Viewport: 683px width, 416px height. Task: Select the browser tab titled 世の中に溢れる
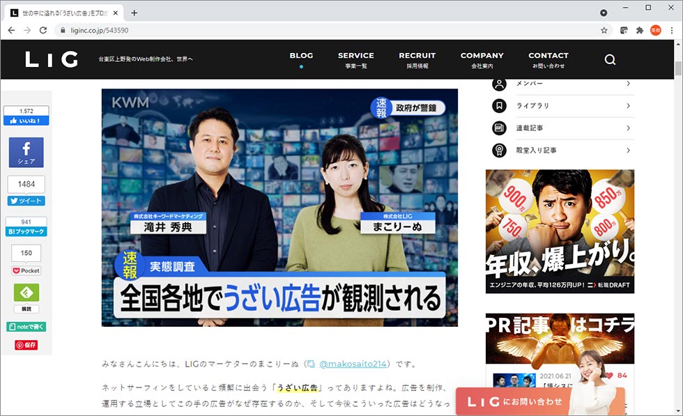tap(64, 13)
